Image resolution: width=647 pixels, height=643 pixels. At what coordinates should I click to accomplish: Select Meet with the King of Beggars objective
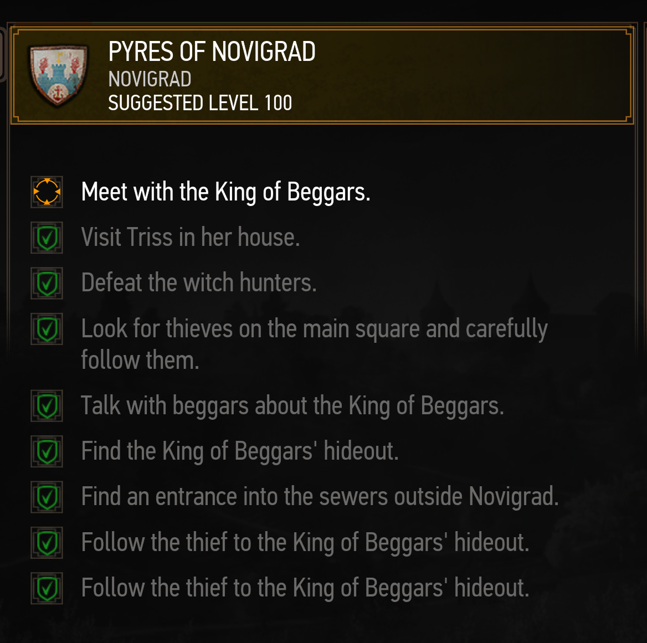click(x=225, y=192)
